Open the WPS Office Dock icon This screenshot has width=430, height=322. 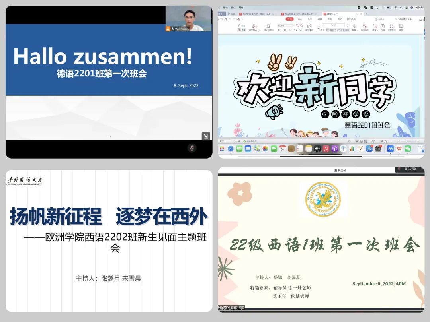(399, 149)
